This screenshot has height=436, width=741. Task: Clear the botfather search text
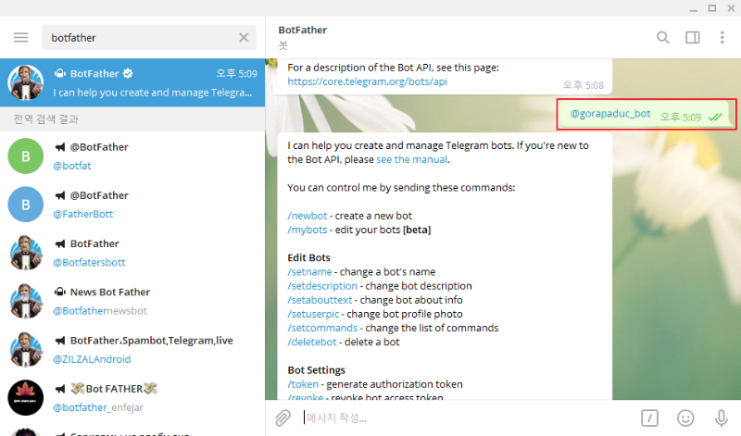coord(244,38)
